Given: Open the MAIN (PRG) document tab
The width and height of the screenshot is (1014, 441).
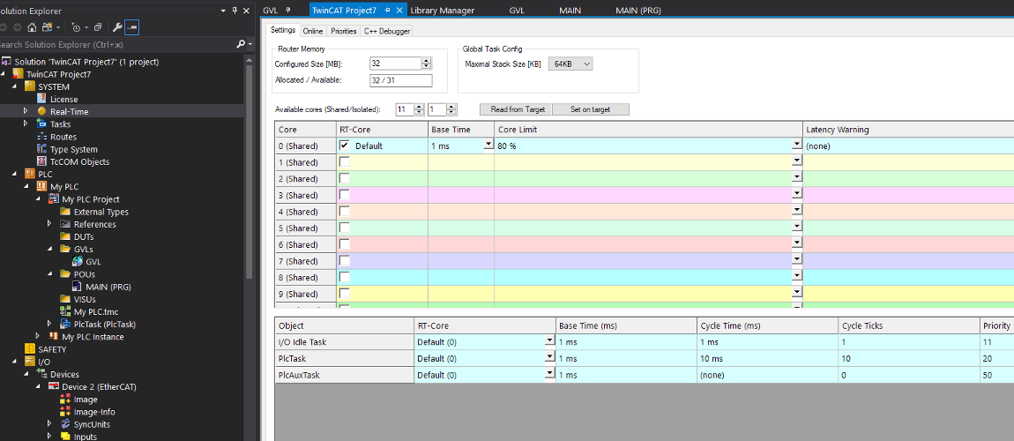Looking at the screenshot, I should coord(638,11).
